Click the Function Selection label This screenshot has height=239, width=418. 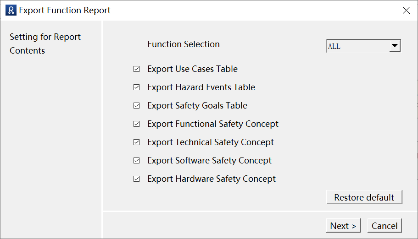pos(184,44)
